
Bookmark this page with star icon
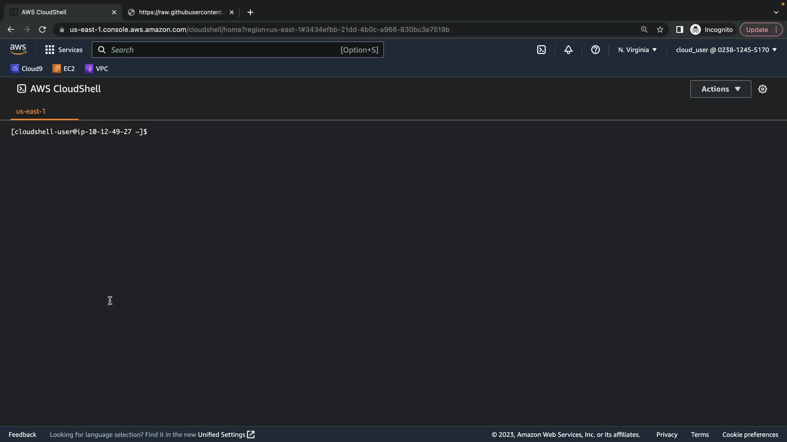pyautogui.click(x=660, y=29)
